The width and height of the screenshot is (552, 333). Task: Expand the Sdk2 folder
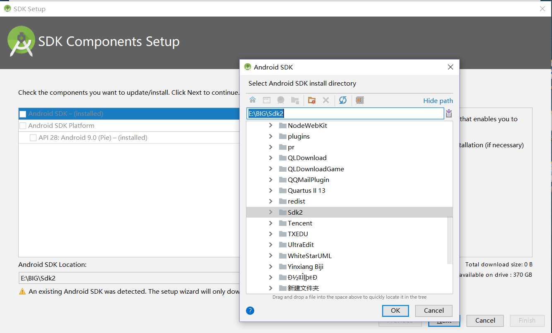coord(271,212)
